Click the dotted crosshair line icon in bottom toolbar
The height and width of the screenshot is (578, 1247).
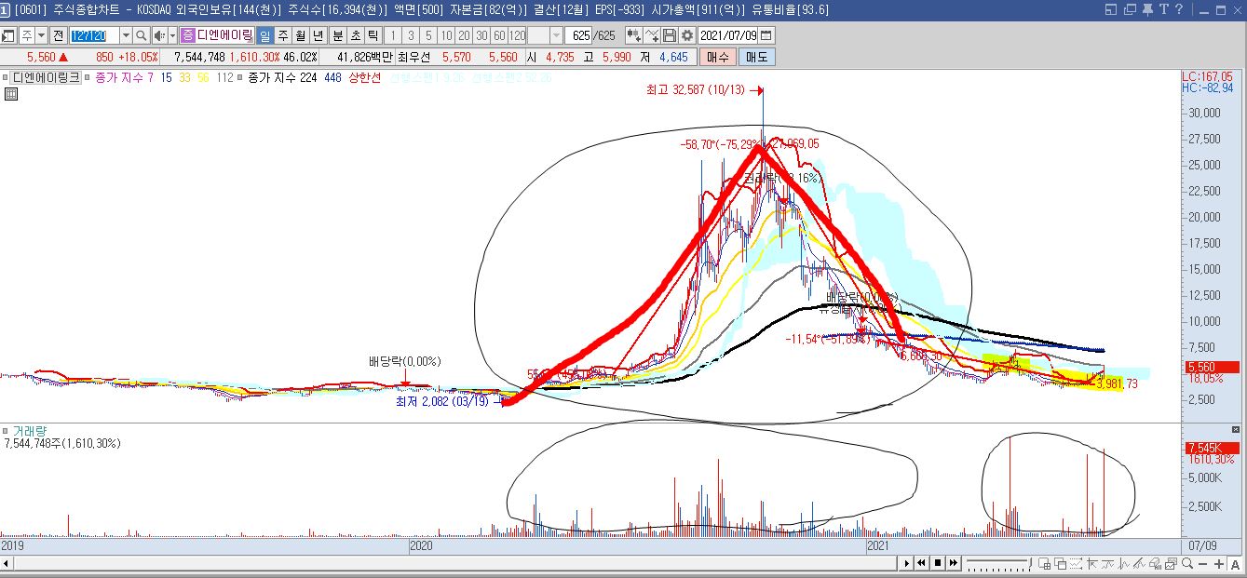pyautogui.click(x=1076, y=564)
